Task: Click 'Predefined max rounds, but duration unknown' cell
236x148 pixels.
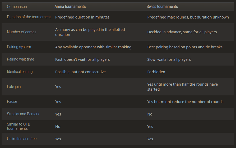Action: click(x=188, y=17)
